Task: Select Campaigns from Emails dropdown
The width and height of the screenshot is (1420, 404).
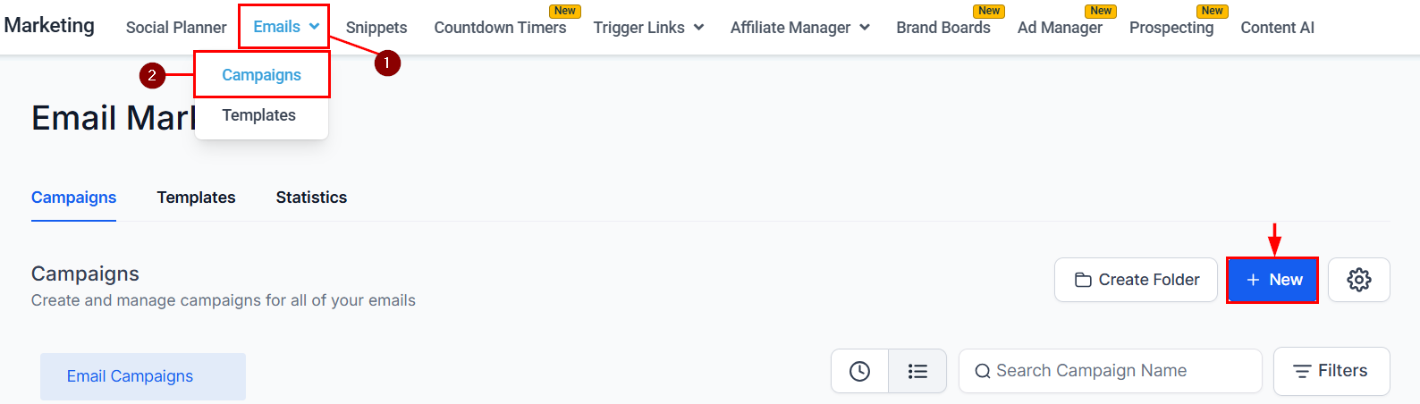Action: point(262,75)
